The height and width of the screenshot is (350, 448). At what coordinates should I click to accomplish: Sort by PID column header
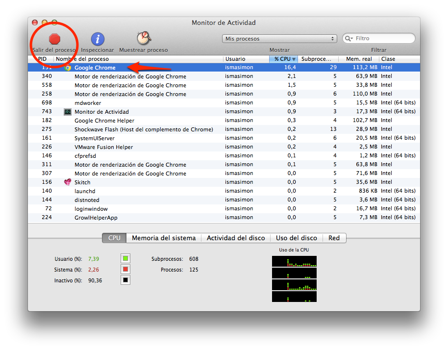(41, 59)
